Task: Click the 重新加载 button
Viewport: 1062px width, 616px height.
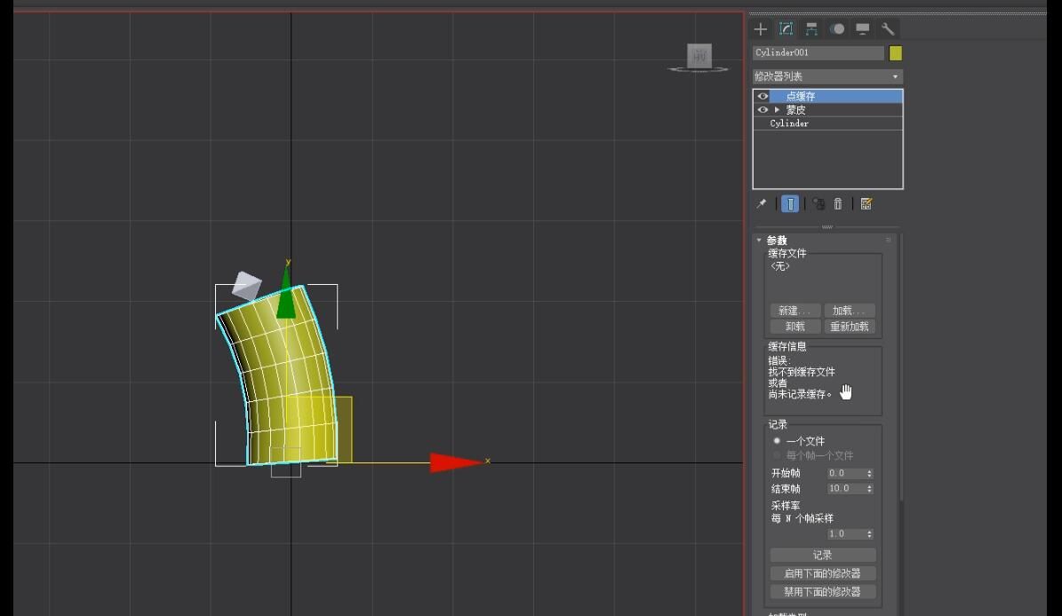Action: pos(850,327)
